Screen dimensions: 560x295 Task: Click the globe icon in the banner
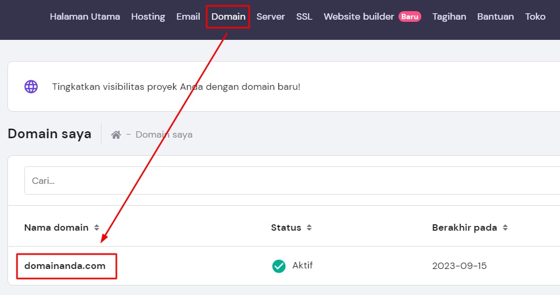point(31,87)
